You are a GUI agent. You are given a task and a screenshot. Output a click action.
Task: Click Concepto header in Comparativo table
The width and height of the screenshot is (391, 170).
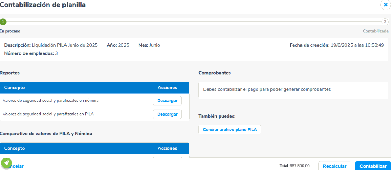coord(14,148)
